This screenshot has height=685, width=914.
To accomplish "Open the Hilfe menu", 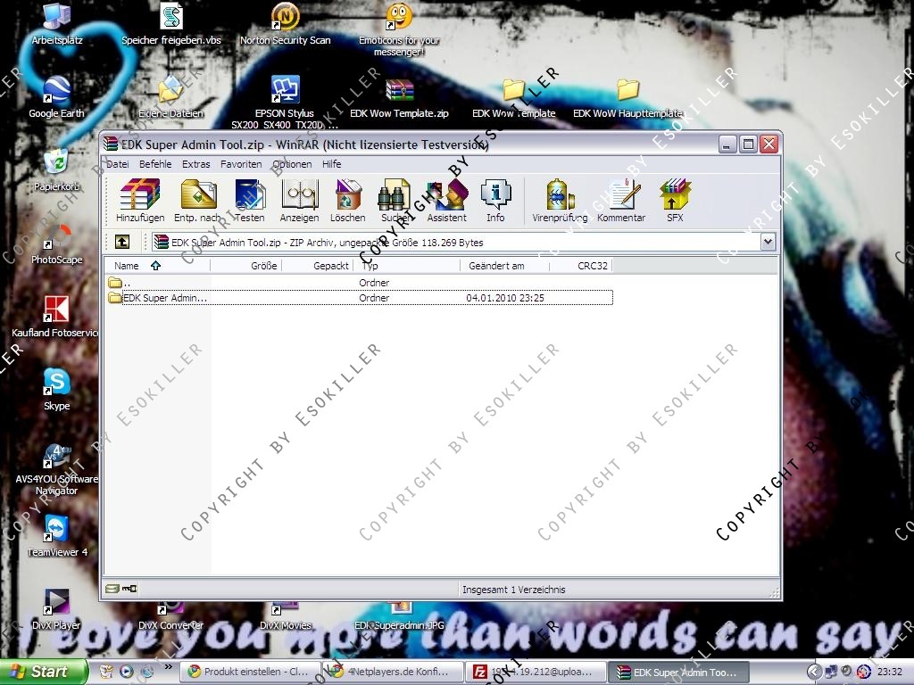I will point(332,164).
